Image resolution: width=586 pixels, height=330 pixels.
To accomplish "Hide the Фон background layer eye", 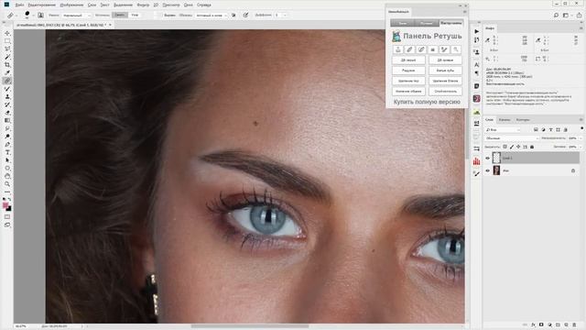I will pos(487,170).
